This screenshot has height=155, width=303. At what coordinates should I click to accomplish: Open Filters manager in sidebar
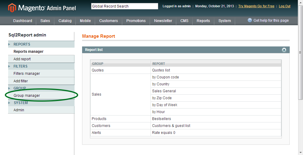pyautogui.click(x=27, y=74)
